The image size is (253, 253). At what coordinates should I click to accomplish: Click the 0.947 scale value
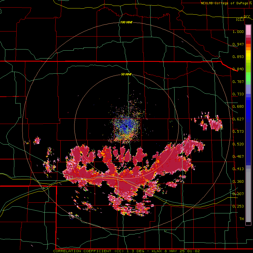click(x=238, y=44)
